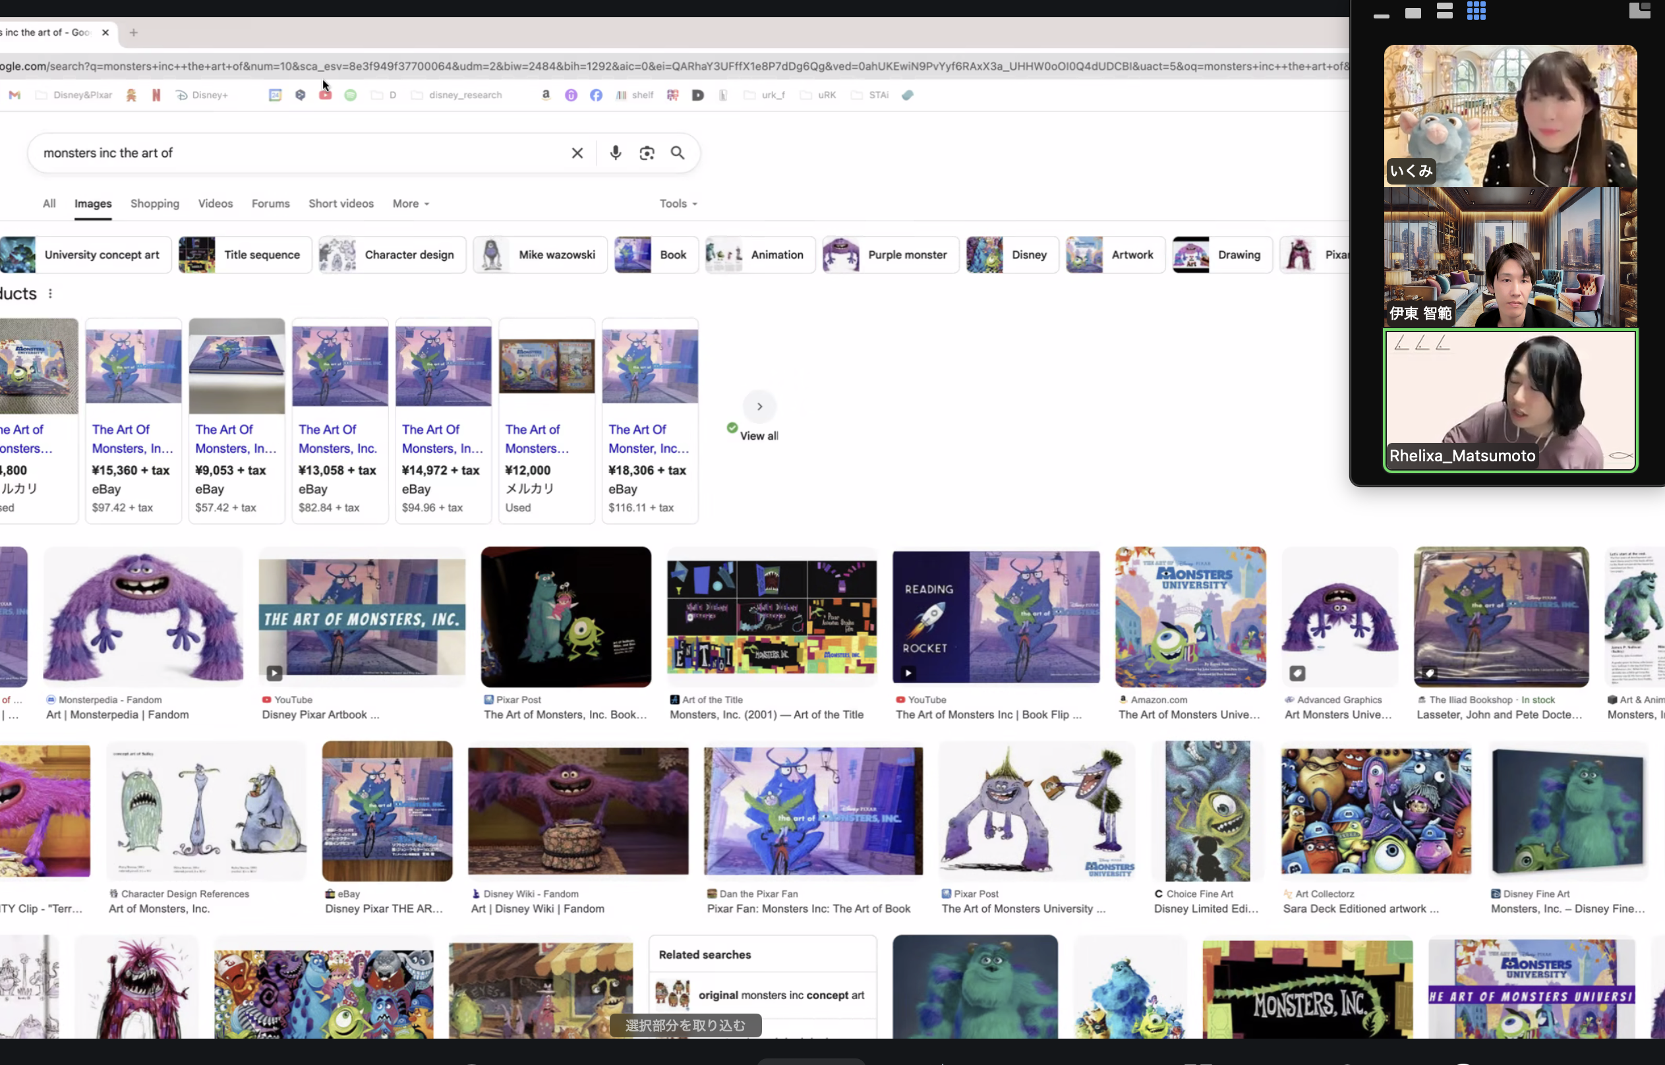Start voice search with the microphone
1665x1065 pixels.
click(x=615, y=153)
